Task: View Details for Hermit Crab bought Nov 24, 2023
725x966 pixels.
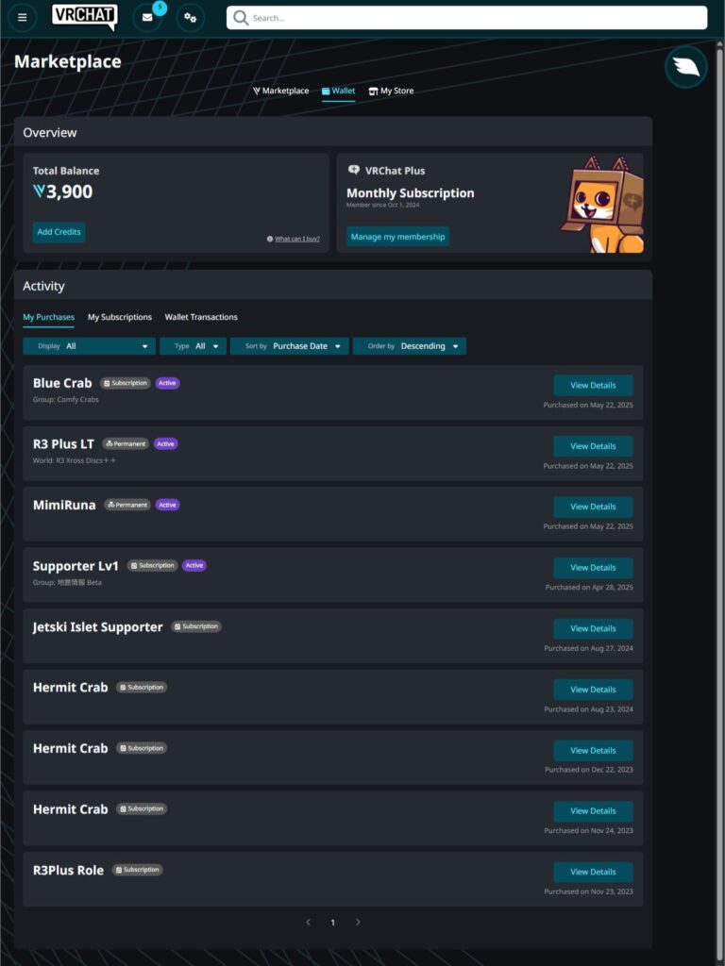Action: (593, 810)
